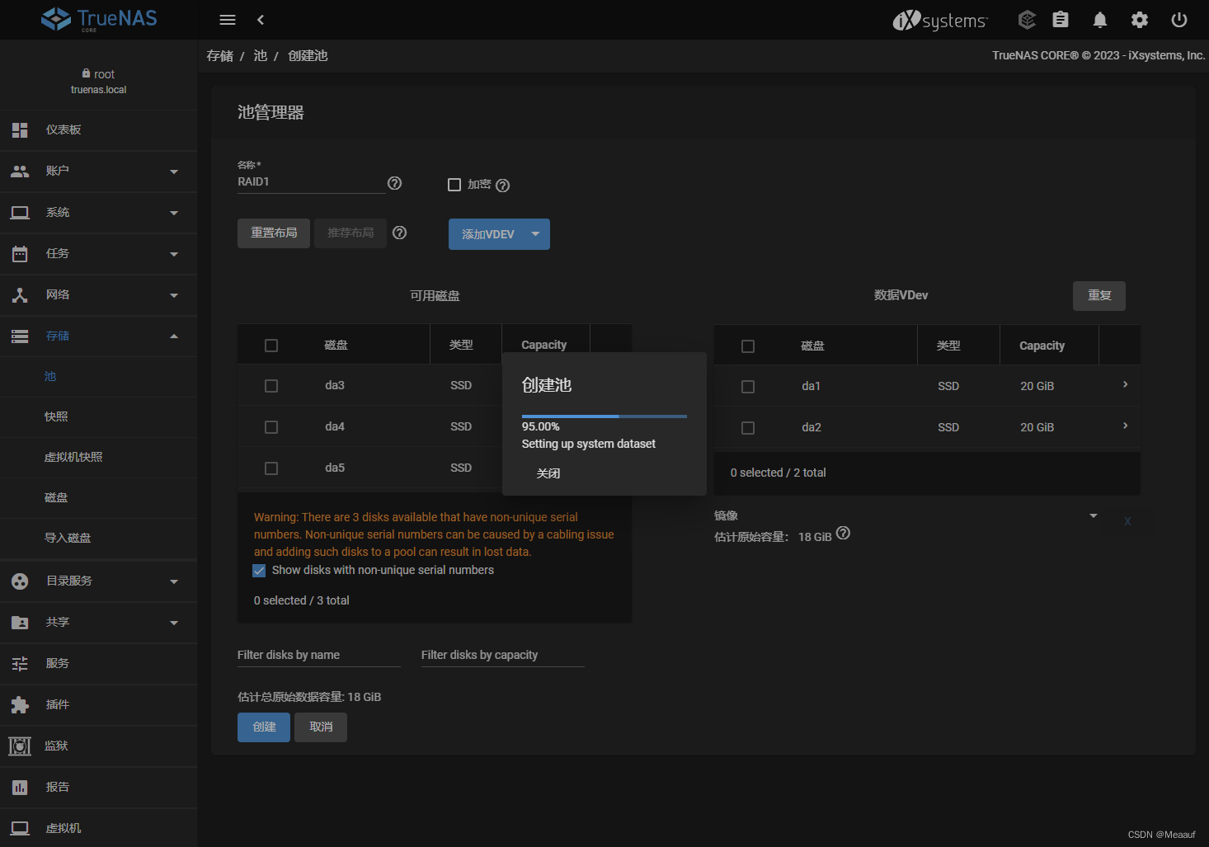
Task: Click the 服务 services tune icon
Action: tap(20, 664)
